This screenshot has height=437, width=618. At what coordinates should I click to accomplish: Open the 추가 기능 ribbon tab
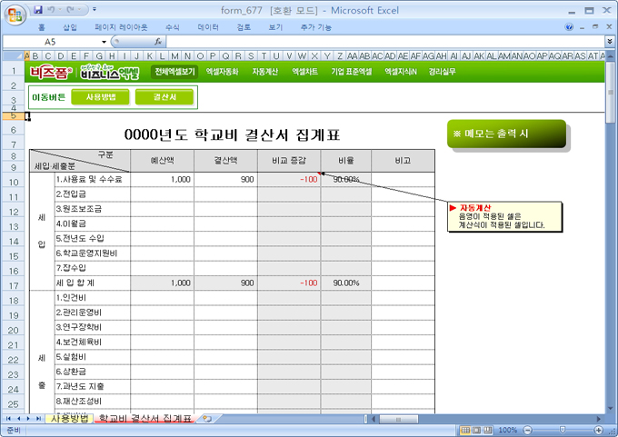[315, 27]
